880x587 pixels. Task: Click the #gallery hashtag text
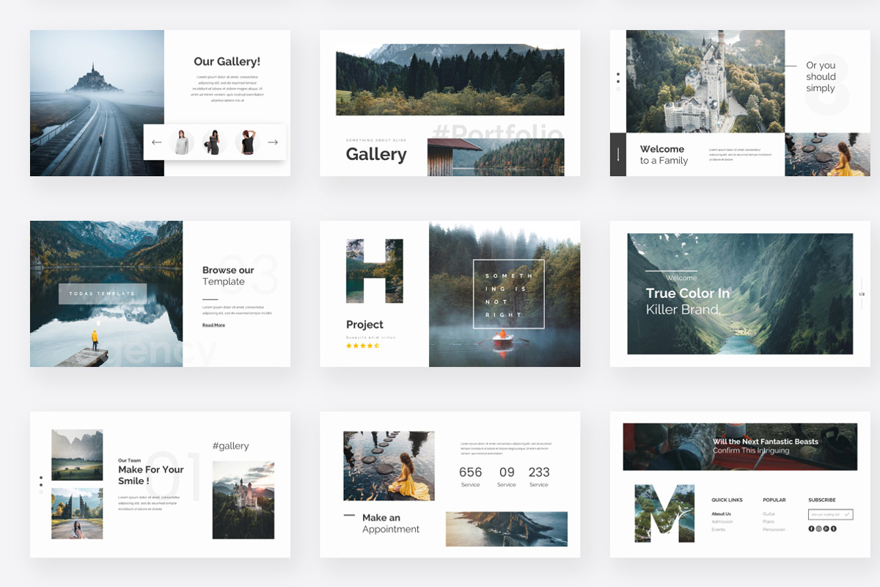(x=230, y=445)
